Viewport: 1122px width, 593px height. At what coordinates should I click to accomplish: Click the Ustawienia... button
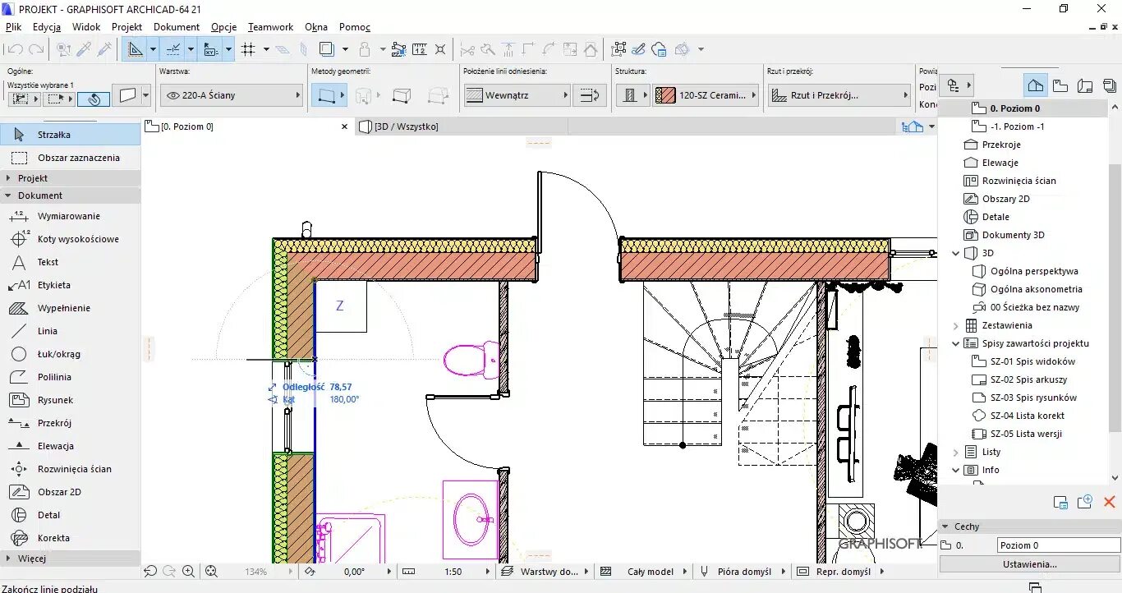click(x=1030, y=564)
